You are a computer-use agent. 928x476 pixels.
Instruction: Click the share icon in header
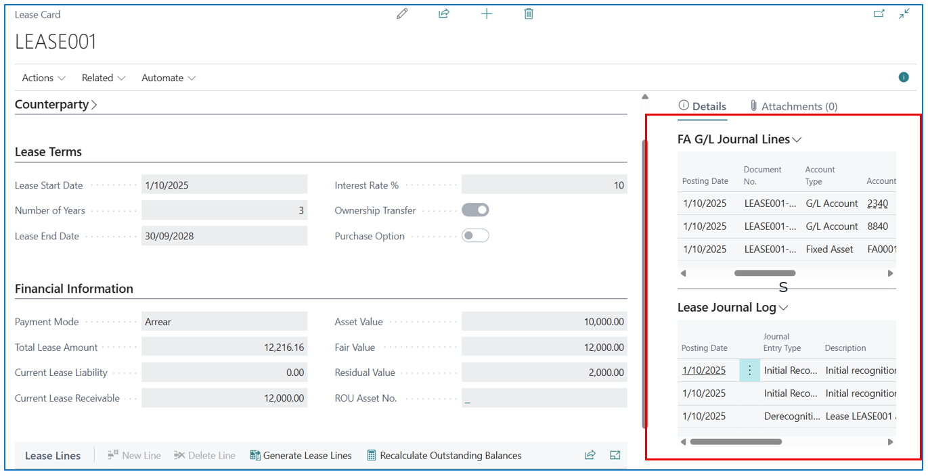(444, 14)
